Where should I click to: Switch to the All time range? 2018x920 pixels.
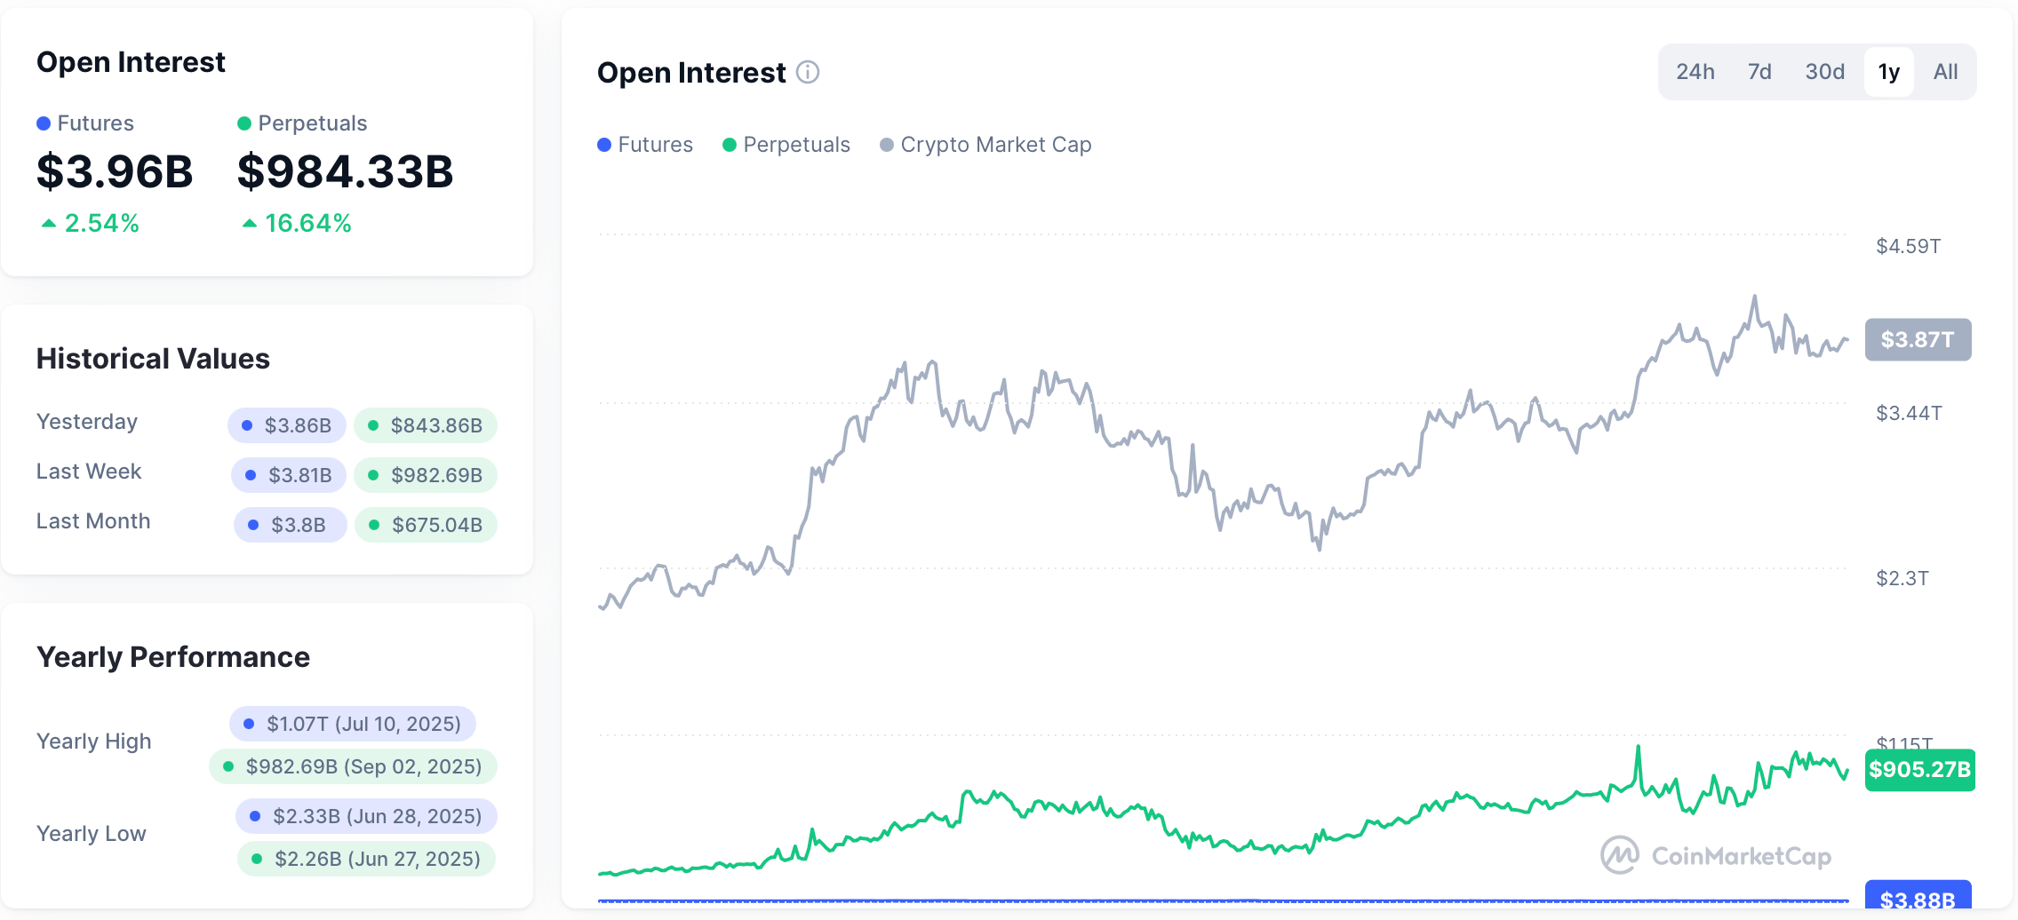1945,72
